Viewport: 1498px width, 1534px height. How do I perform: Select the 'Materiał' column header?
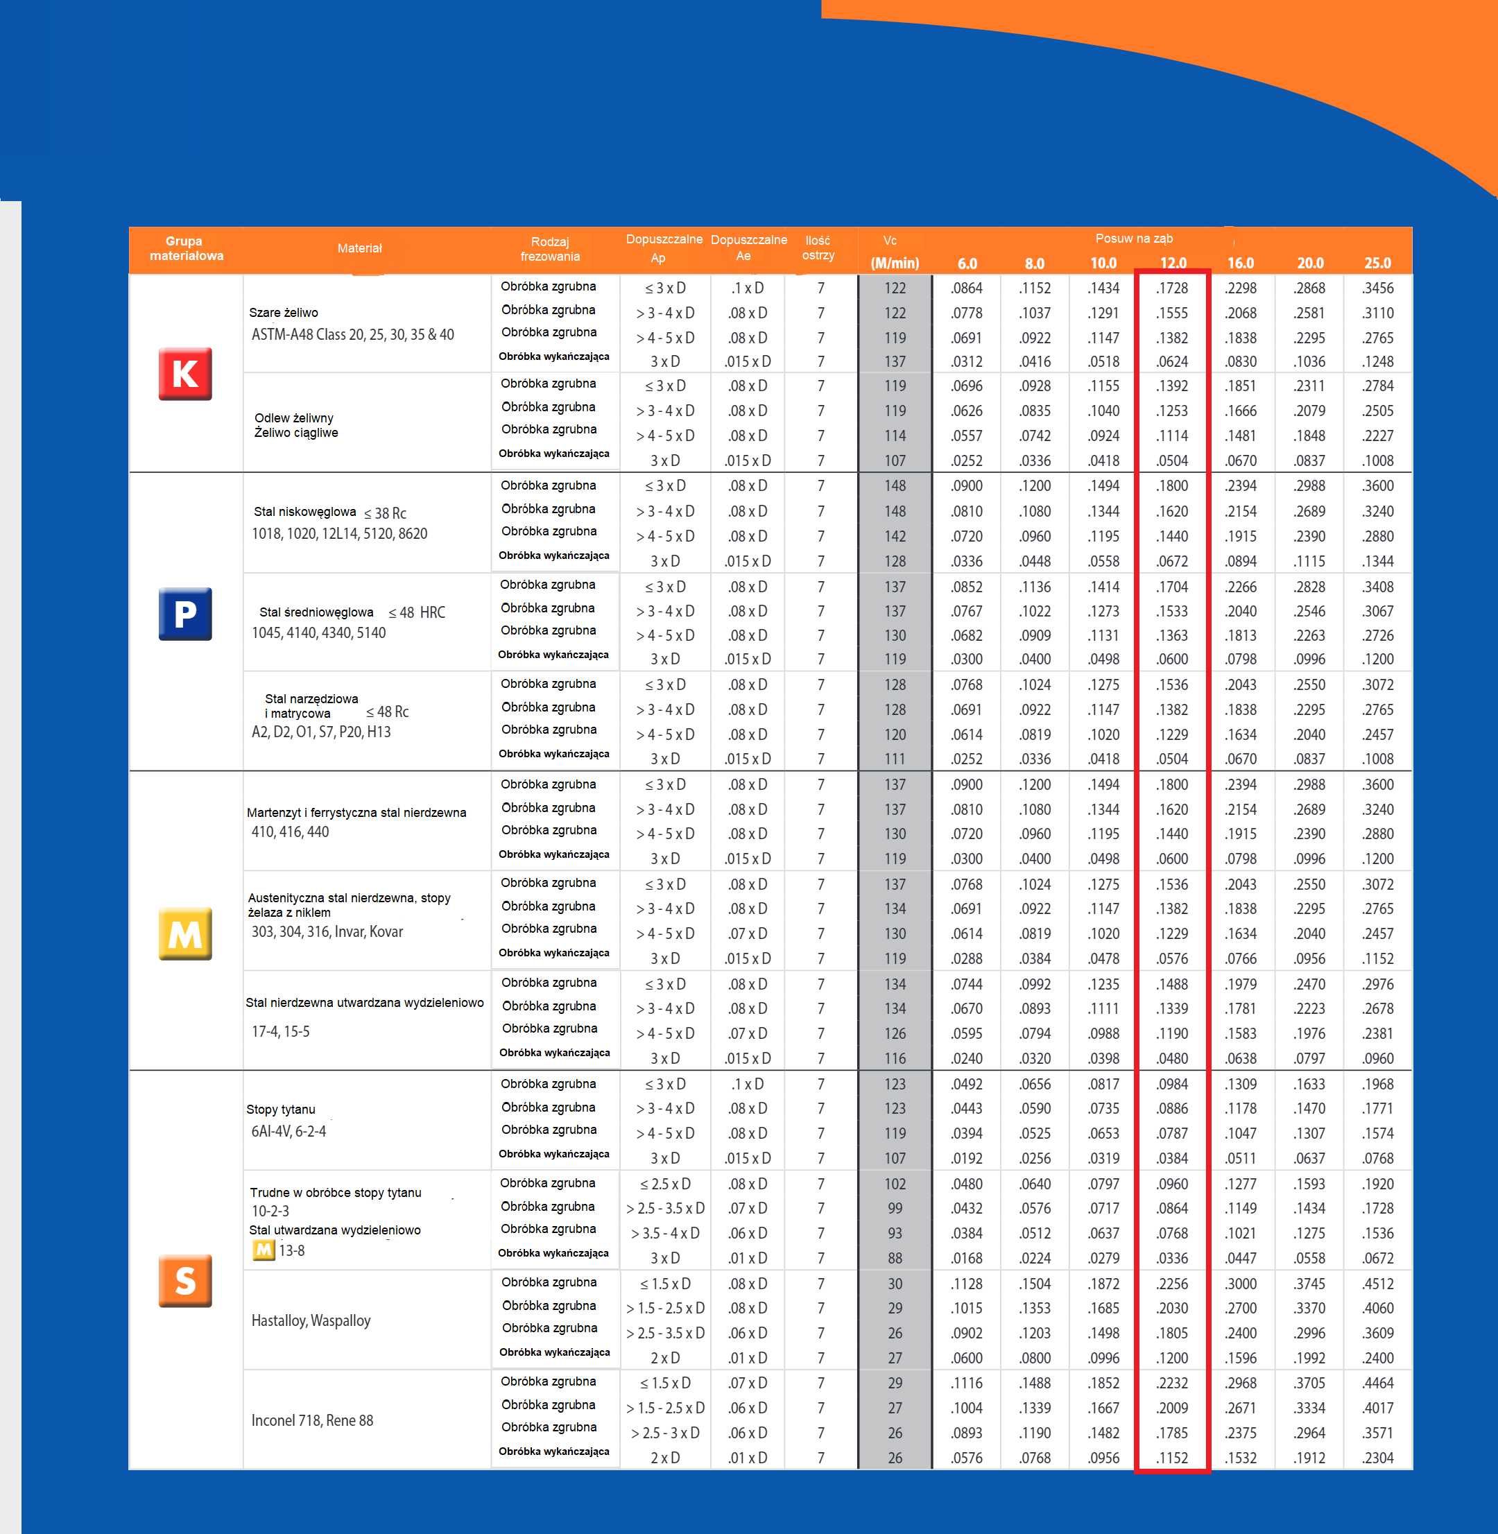click(x=359, y=248)
